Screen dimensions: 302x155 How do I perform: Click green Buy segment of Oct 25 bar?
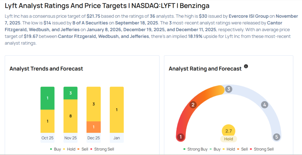tap(47, 98)
